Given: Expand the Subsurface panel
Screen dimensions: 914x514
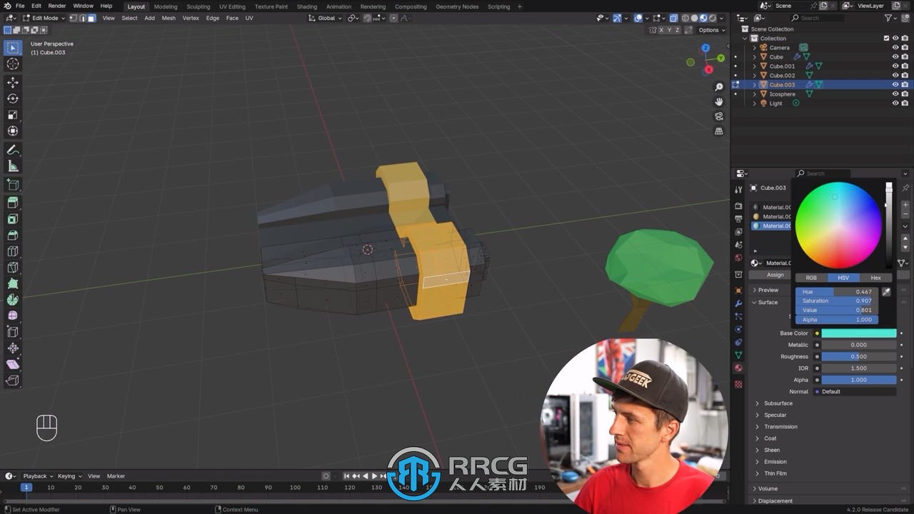Looking at the screenshot, I should (x=778, y=403).
